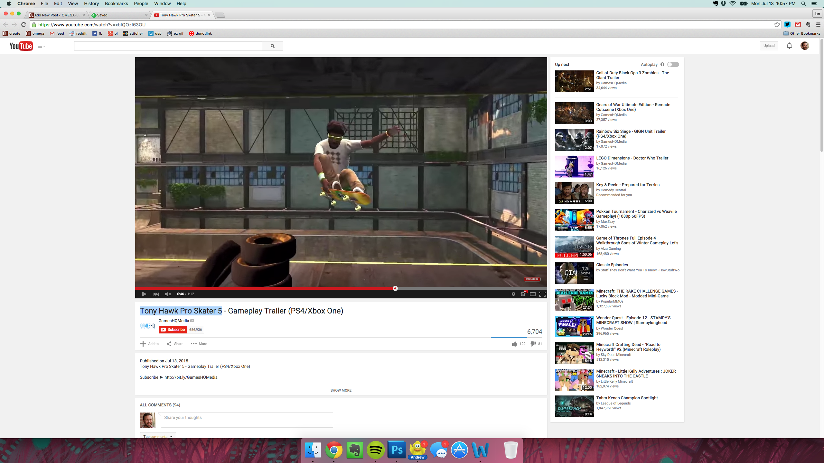The width and height of the screenshot is (824, 463).
Task: Dislike the video with thumbs down
Action: tap(533, 344)
